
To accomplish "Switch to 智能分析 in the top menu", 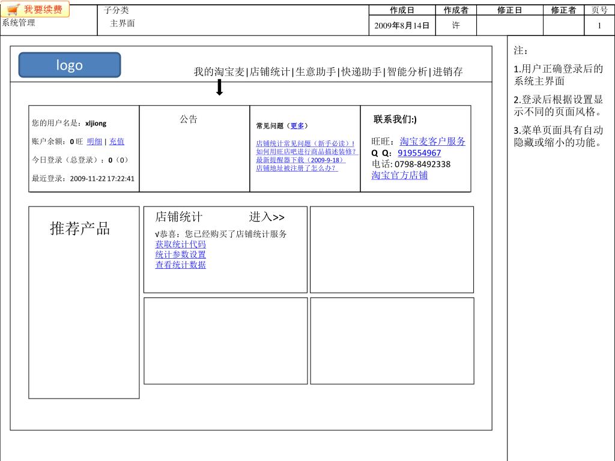I will pos(407,72).
